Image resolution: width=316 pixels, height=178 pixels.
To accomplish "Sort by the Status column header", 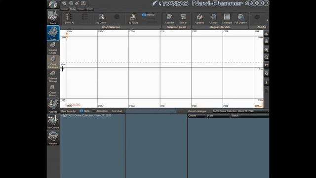I will [250, 116].
